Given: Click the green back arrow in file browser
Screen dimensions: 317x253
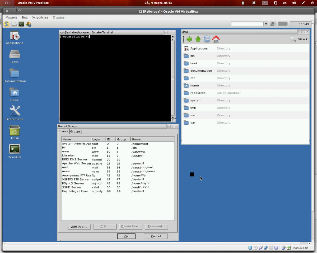Looking at the screenshot, I should pos(189,39).
